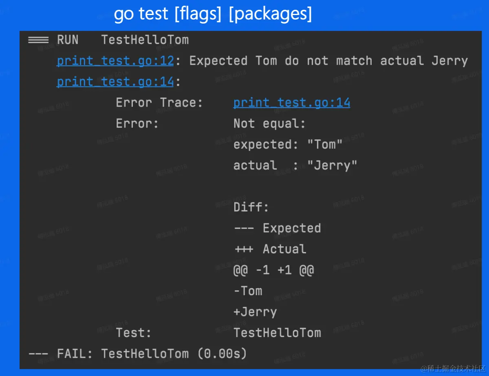Click the expected: "Tom" line
489x376 pixels.
click(x=288, y=145)
